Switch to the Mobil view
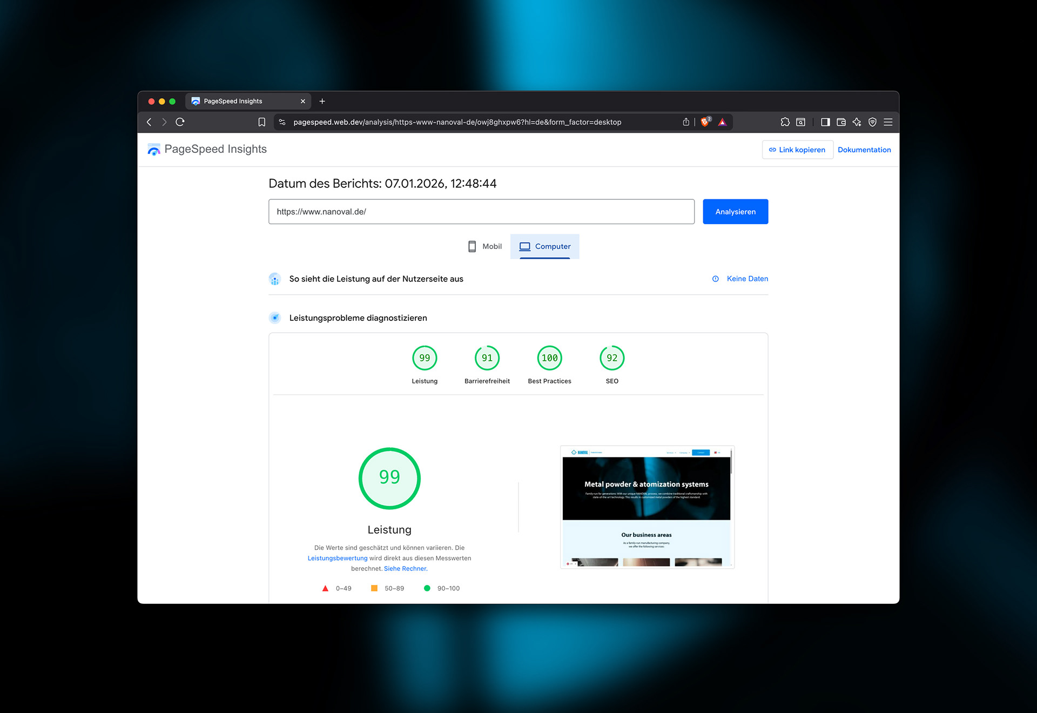This screenshot has width=1037, height=713. 484,246
